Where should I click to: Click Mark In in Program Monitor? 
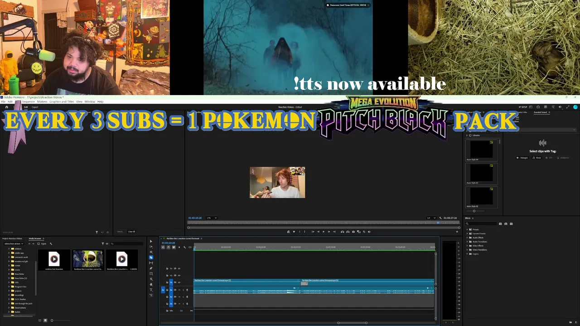tap(299, 232)
